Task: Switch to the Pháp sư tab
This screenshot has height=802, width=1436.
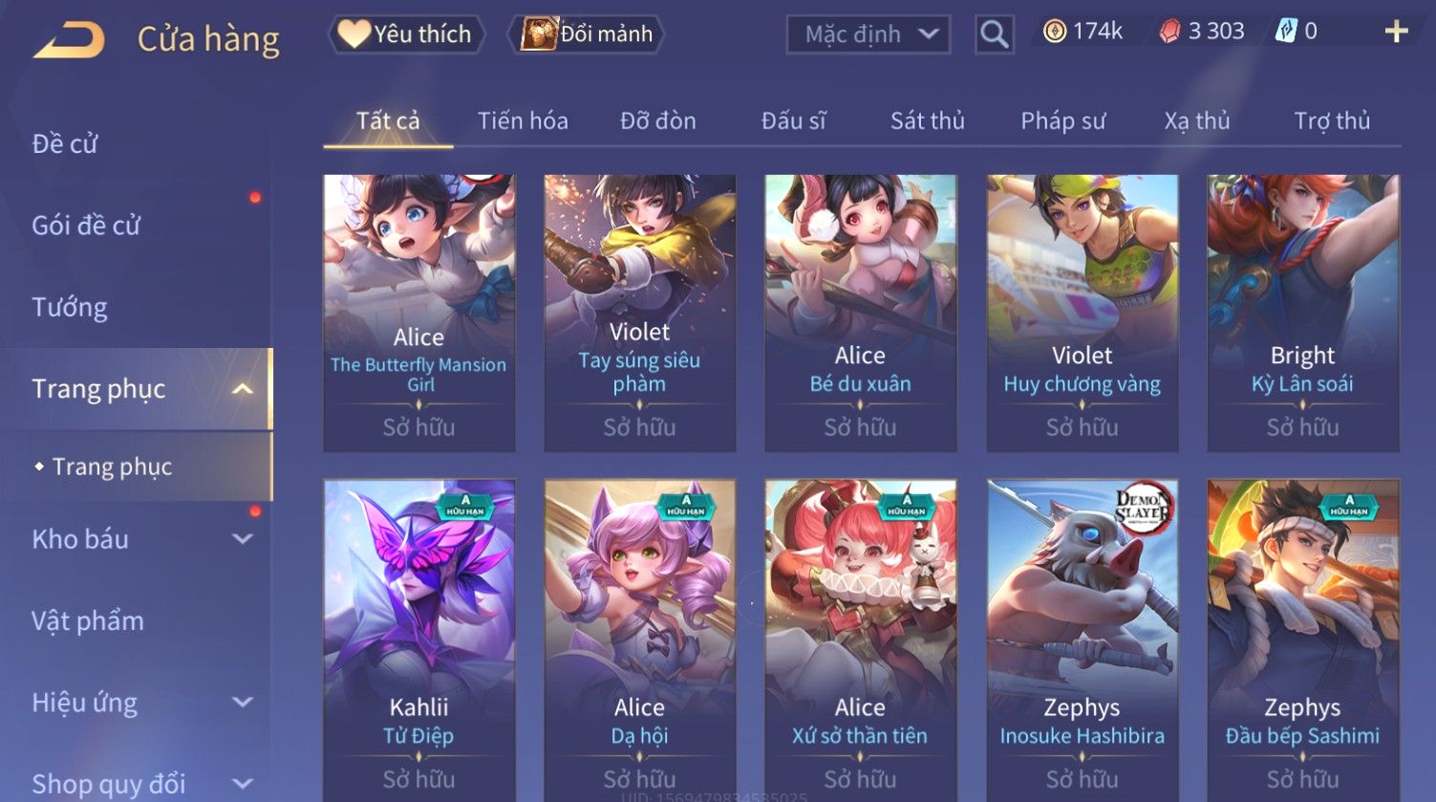Action: pos(1063,120)
